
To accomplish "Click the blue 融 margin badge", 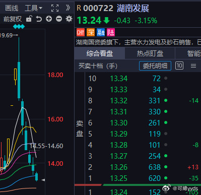I will point(101,32).
